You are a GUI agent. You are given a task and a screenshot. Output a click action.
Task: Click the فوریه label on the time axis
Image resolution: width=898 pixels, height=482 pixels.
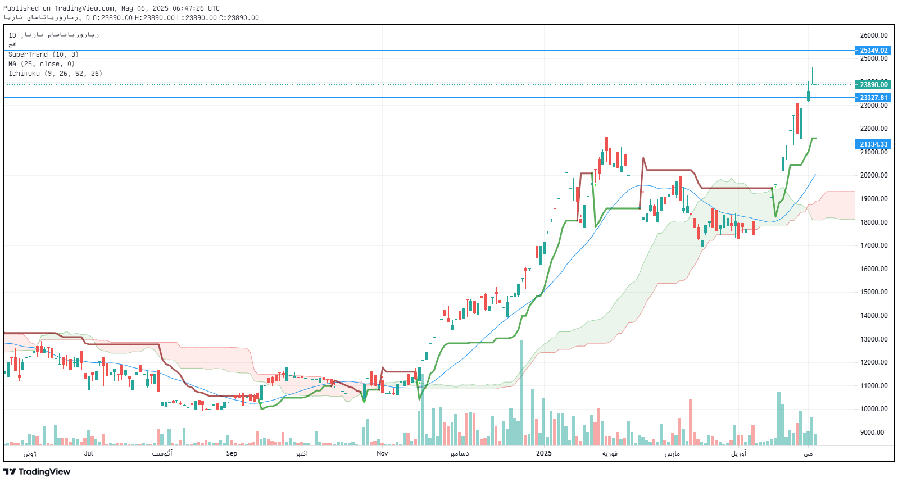click(610, 453)
